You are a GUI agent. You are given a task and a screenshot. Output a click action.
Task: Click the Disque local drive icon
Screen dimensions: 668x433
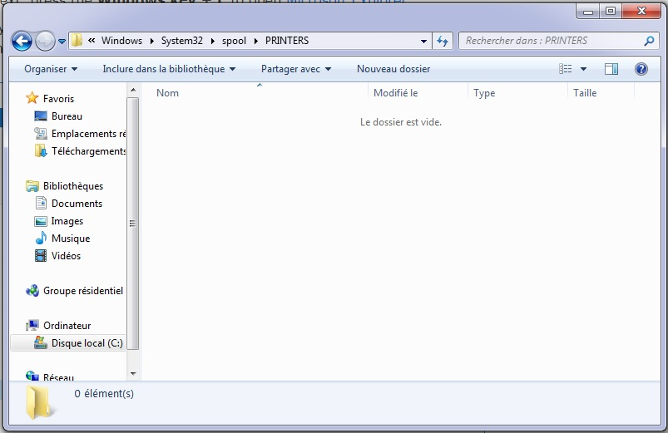41,342
